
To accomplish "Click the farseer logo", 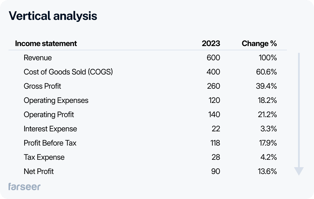I will [x=24, y=186].
